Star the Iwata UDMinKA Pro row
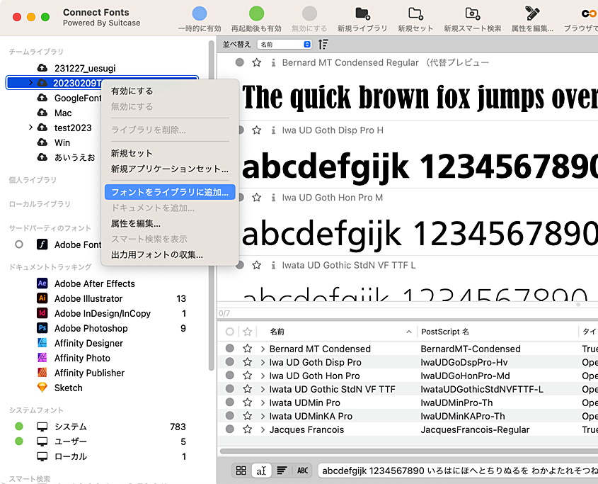 pyautogui.click(x=248, y=416)
